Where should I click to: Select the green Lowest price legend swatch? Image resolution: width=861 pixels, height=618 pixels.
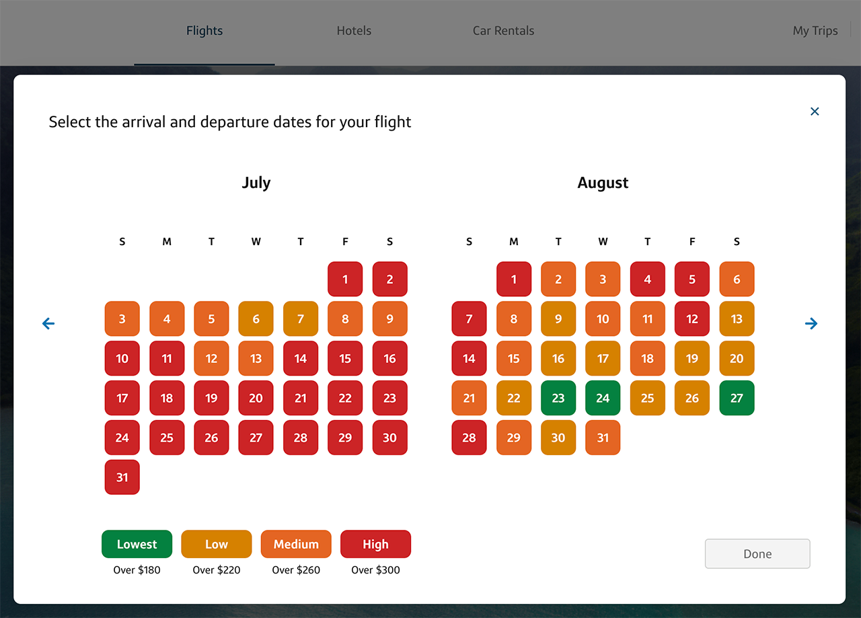(137, 545)
